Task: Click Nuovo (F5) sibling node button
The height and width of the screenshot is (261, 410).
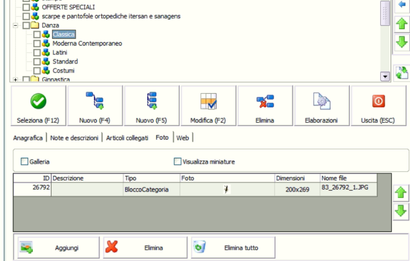Action: pyautogui.click(x=152, y=106)
